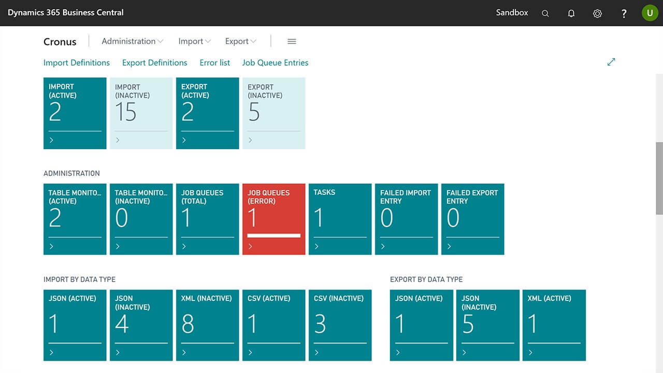Open the export XML (Active) tile
663x373 pixels.
click(x=554, y=325)
